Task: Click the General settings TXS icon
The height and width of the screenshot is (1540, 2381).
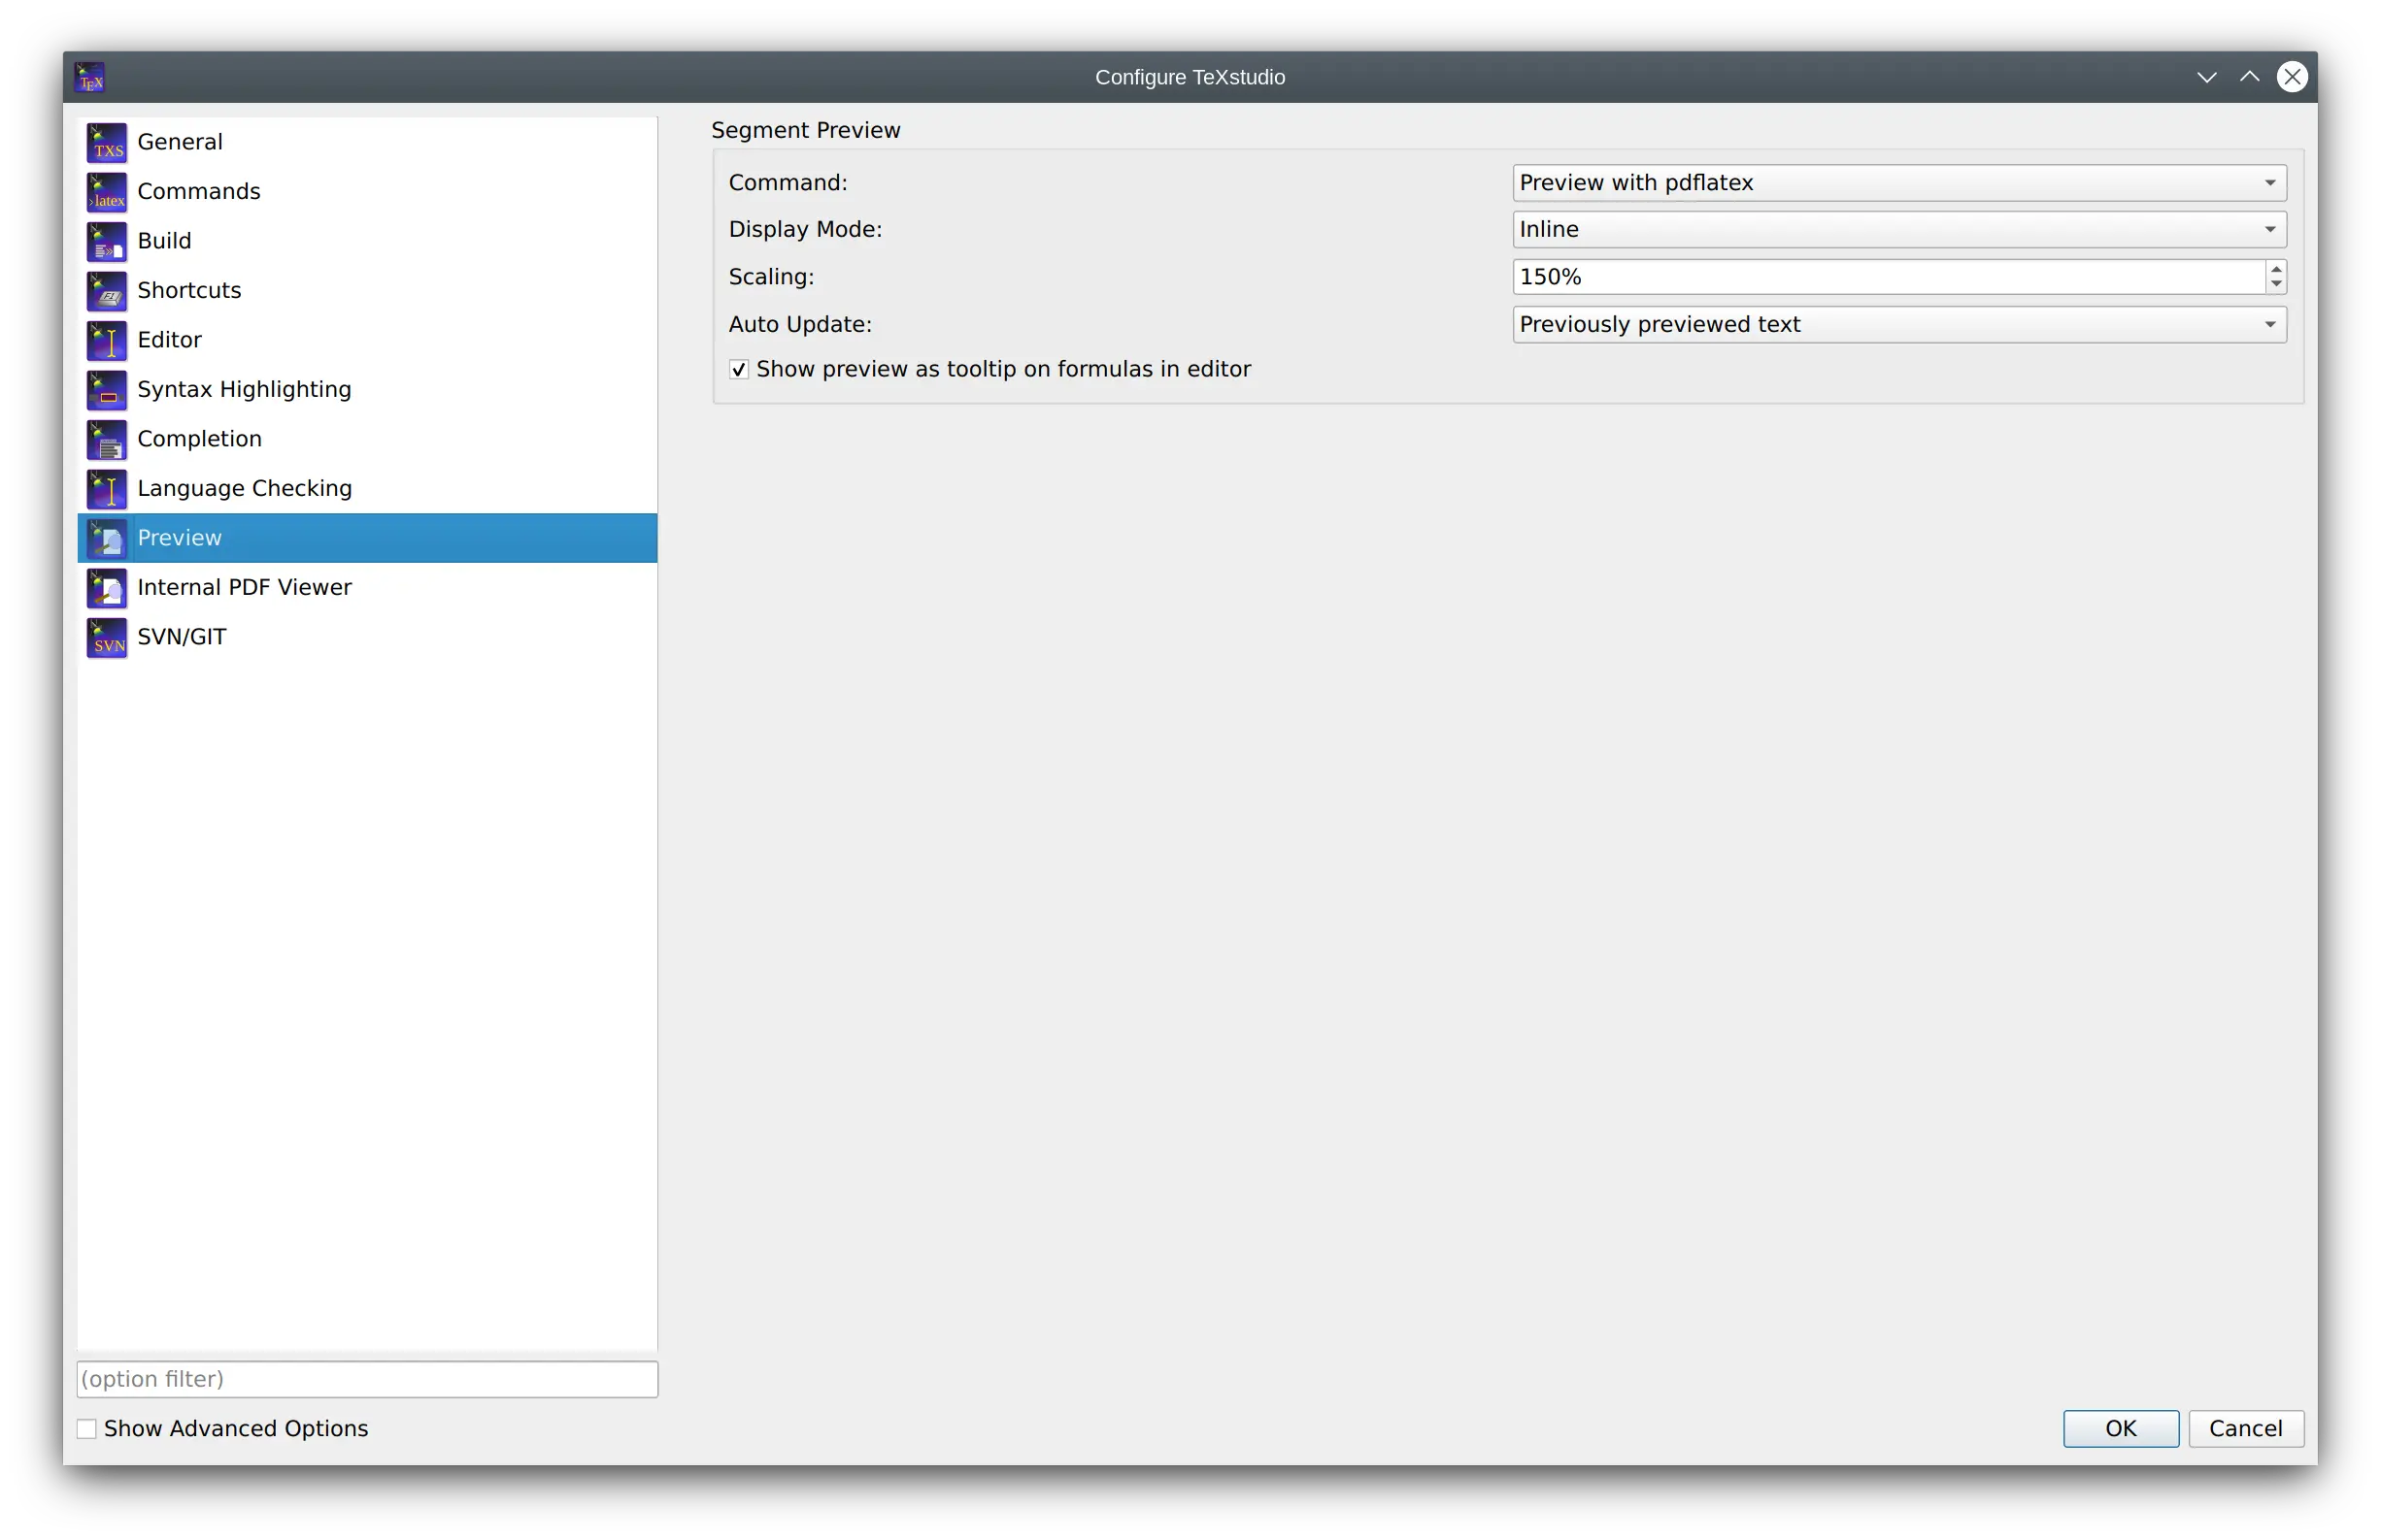Action: (107, 142)
